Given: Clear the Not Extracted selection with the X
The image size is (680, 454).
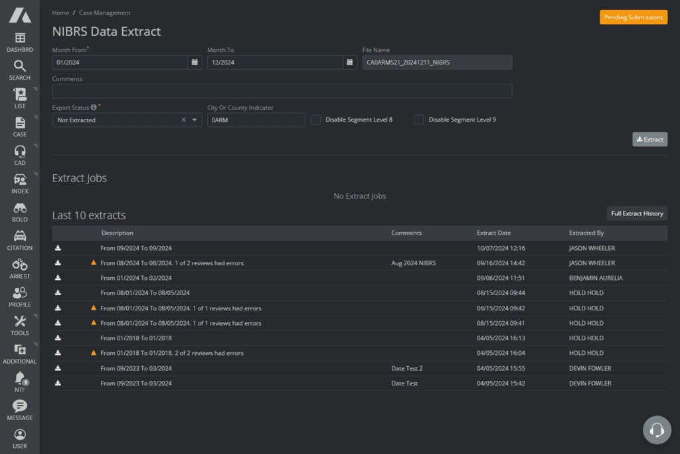Looking at the screenshot, I should (183, 120).
